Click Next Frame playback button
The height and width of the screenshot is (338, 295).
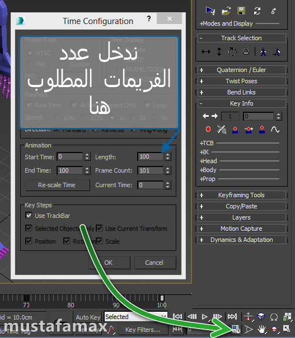point(217,316)
